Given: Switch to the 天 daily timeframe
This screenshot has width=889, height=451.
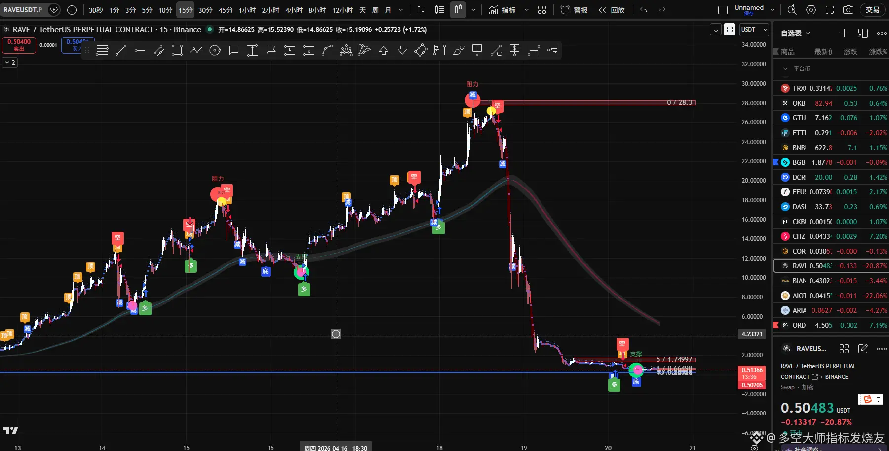Looking at the screenshot, I should (362, 10).
